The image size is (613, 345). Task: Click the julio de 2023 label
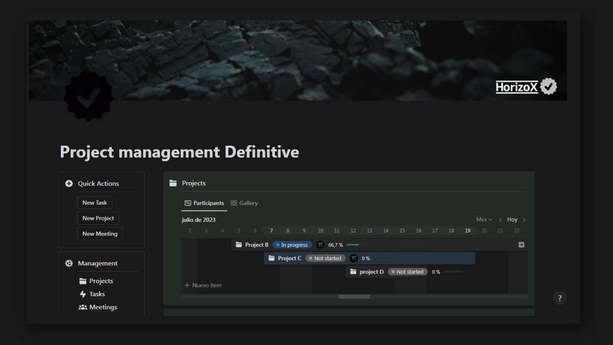199,220
